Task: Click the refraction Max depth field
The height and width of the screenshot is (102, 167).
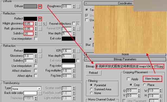Action: [x=67, y=56]
